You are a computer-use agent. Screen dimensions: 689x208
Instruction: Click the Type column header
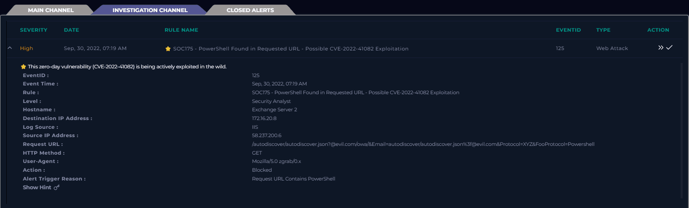603,30
